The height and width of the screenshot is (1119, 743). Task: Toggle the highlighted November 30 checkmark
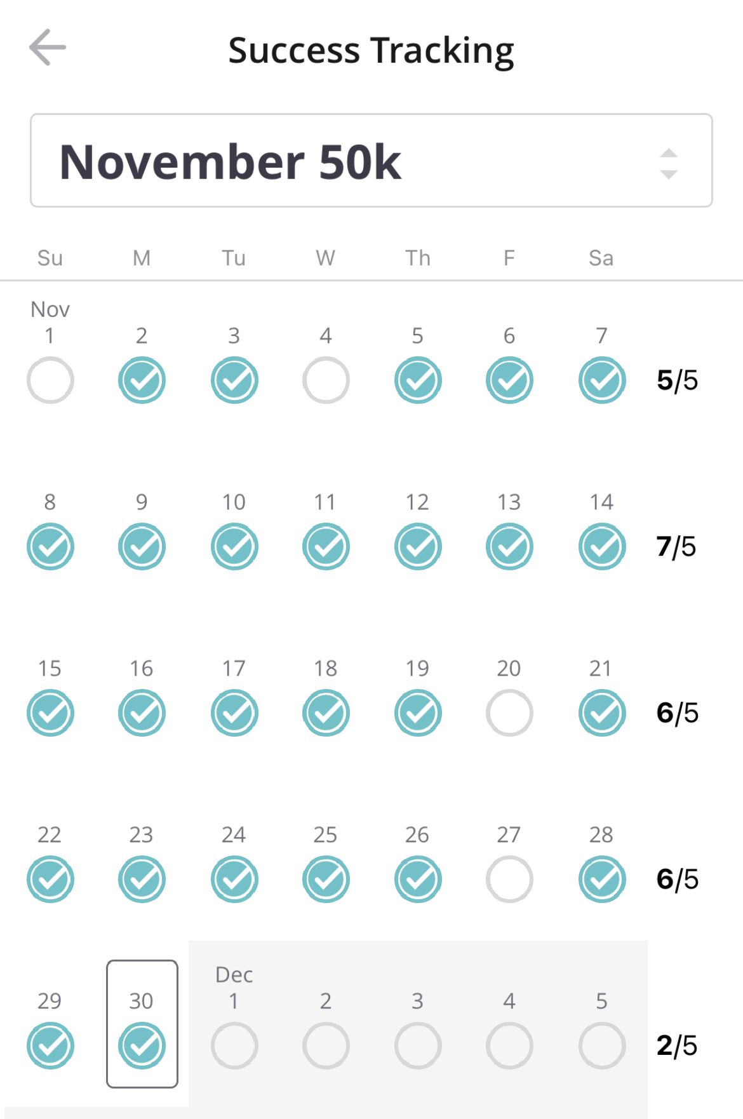142,1046
